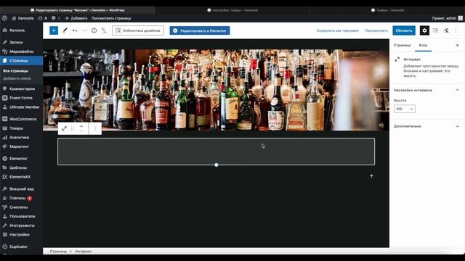The height and width of the screenshot is (261, 465).
Task: Open Пользователи in the admin sidebar
Action: click(21, 216)
